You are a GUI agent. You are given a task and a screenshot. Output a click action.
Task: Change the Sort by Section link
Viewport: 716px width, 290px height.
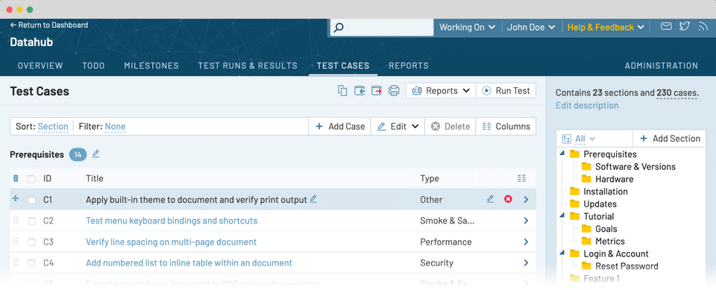click(x=53, y=127)
